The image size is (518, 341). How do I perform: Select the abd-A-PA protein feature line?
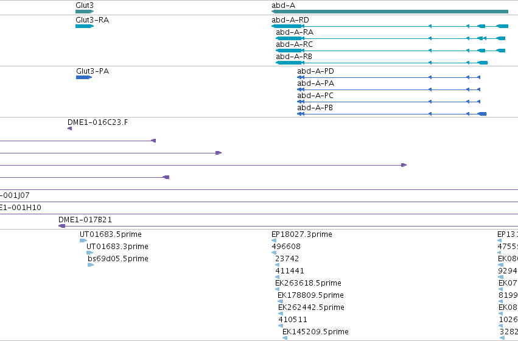(388, 90)
